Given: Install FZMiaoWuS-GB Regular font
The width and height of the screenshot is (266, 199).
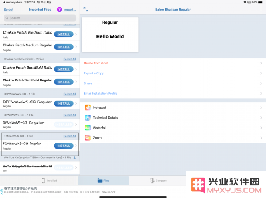Looking at the screenshot, I should point(64,146).
